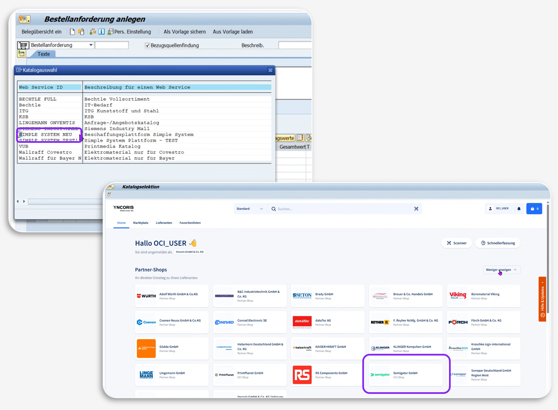
Task: Open the blue shopping basket button
Action: (x=534, y=209)
